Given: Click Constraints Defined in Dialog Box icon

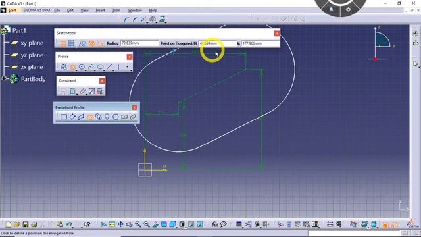Looking at the screenshot, I should click(x=64, y=91).
